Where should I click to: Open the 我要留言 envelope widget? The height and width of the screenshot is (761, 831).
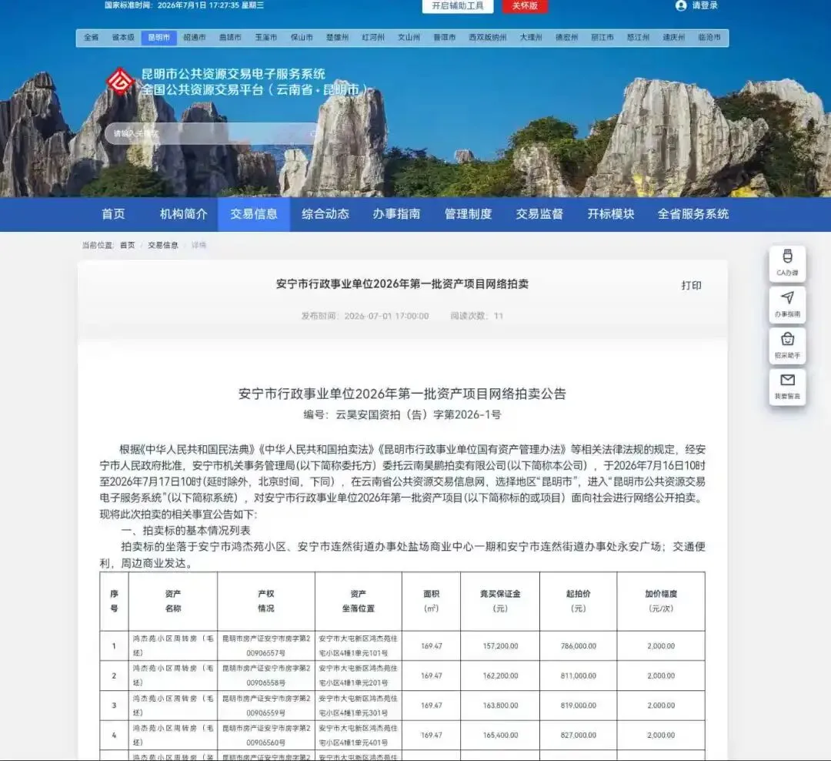click(x=788, y=387)
